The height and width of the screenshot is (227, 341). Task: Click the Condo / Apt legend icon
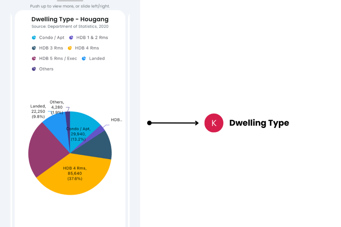pyautogui.click(x=34, y=38)
